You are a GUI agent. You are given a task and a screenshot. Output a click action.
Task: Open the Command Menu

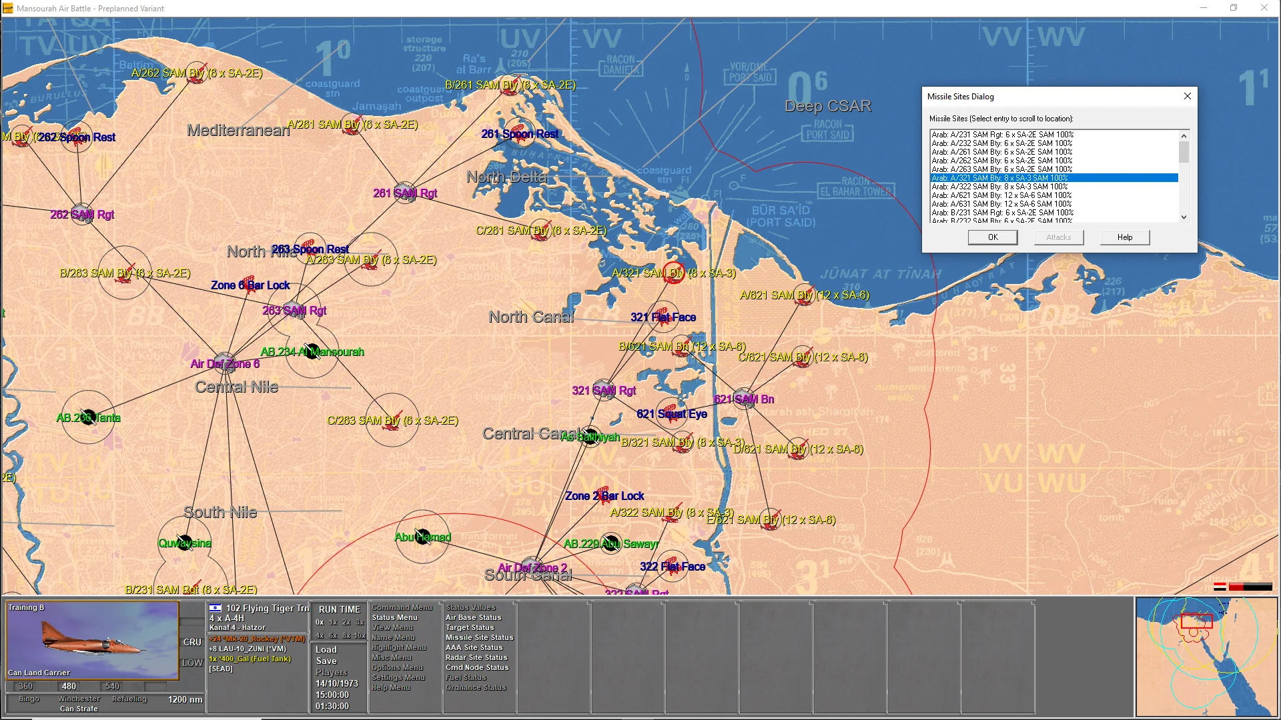pos(402,608)
